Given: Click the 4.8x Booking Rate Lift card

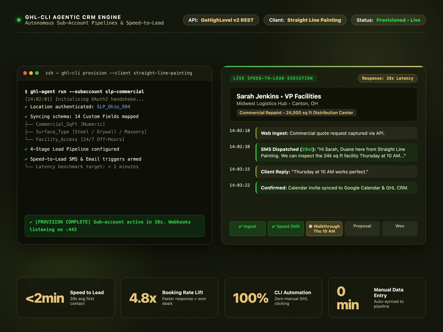Looking at the screenshot, I should (x=169, y=298).
